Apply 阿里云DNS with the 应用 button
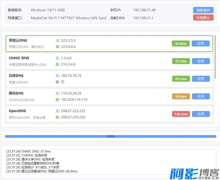 pyautogui.click(x=201, y=43)
